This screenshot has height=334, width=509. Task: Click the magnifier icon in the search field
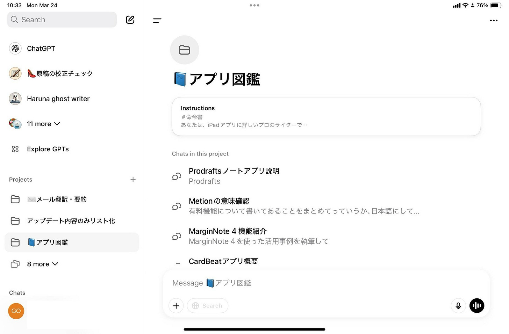[x=14, y=20]
